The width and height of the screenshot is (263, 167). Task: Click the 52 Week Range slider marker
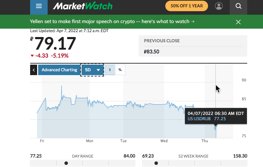(156, 163)
